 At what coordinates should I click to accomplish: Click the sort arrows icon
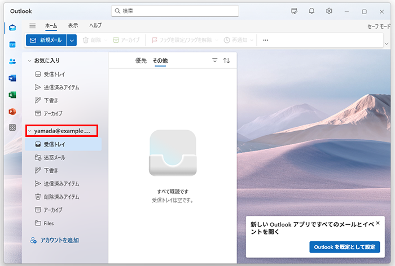(x=227, y=60)
